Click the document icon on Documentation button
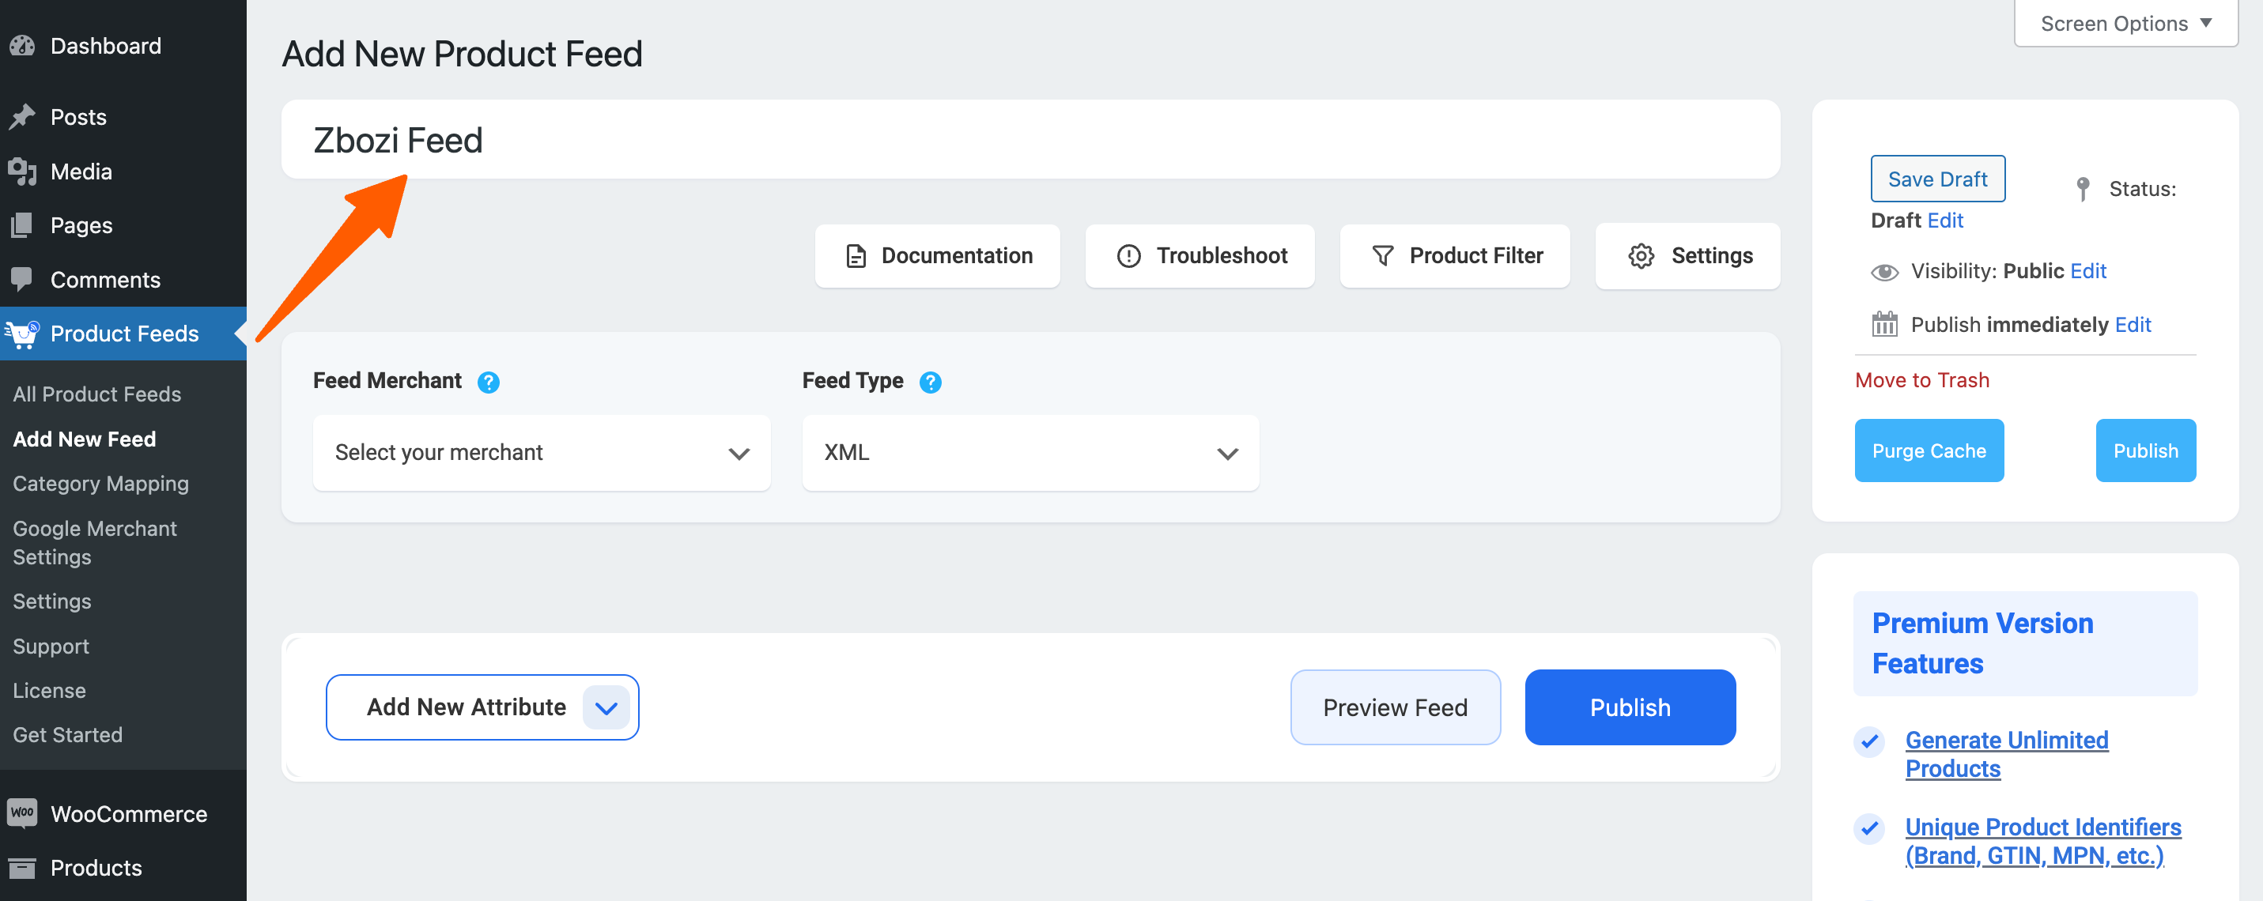 pos(856,255)
